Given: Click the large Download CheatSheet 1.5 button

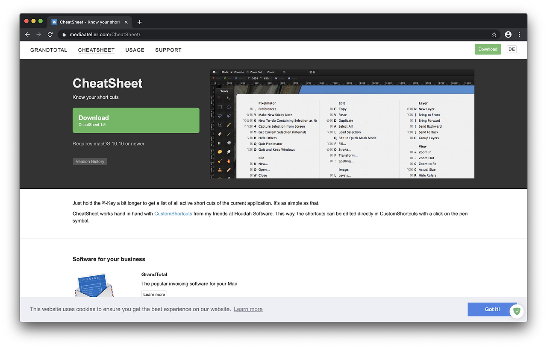Looking at the screenshot, I should pyautogui.click(x=136, y=120).
